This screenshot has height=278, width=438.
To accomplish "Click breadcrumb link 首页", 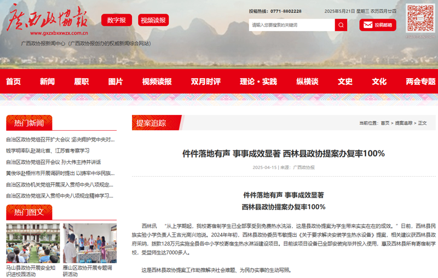I will tap(385, 123).
